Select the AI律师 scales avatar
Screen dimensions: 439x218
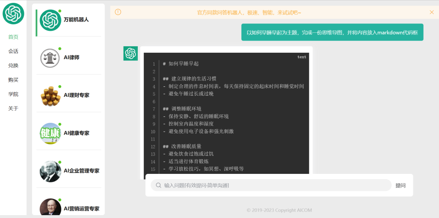(x=50, y=58)
